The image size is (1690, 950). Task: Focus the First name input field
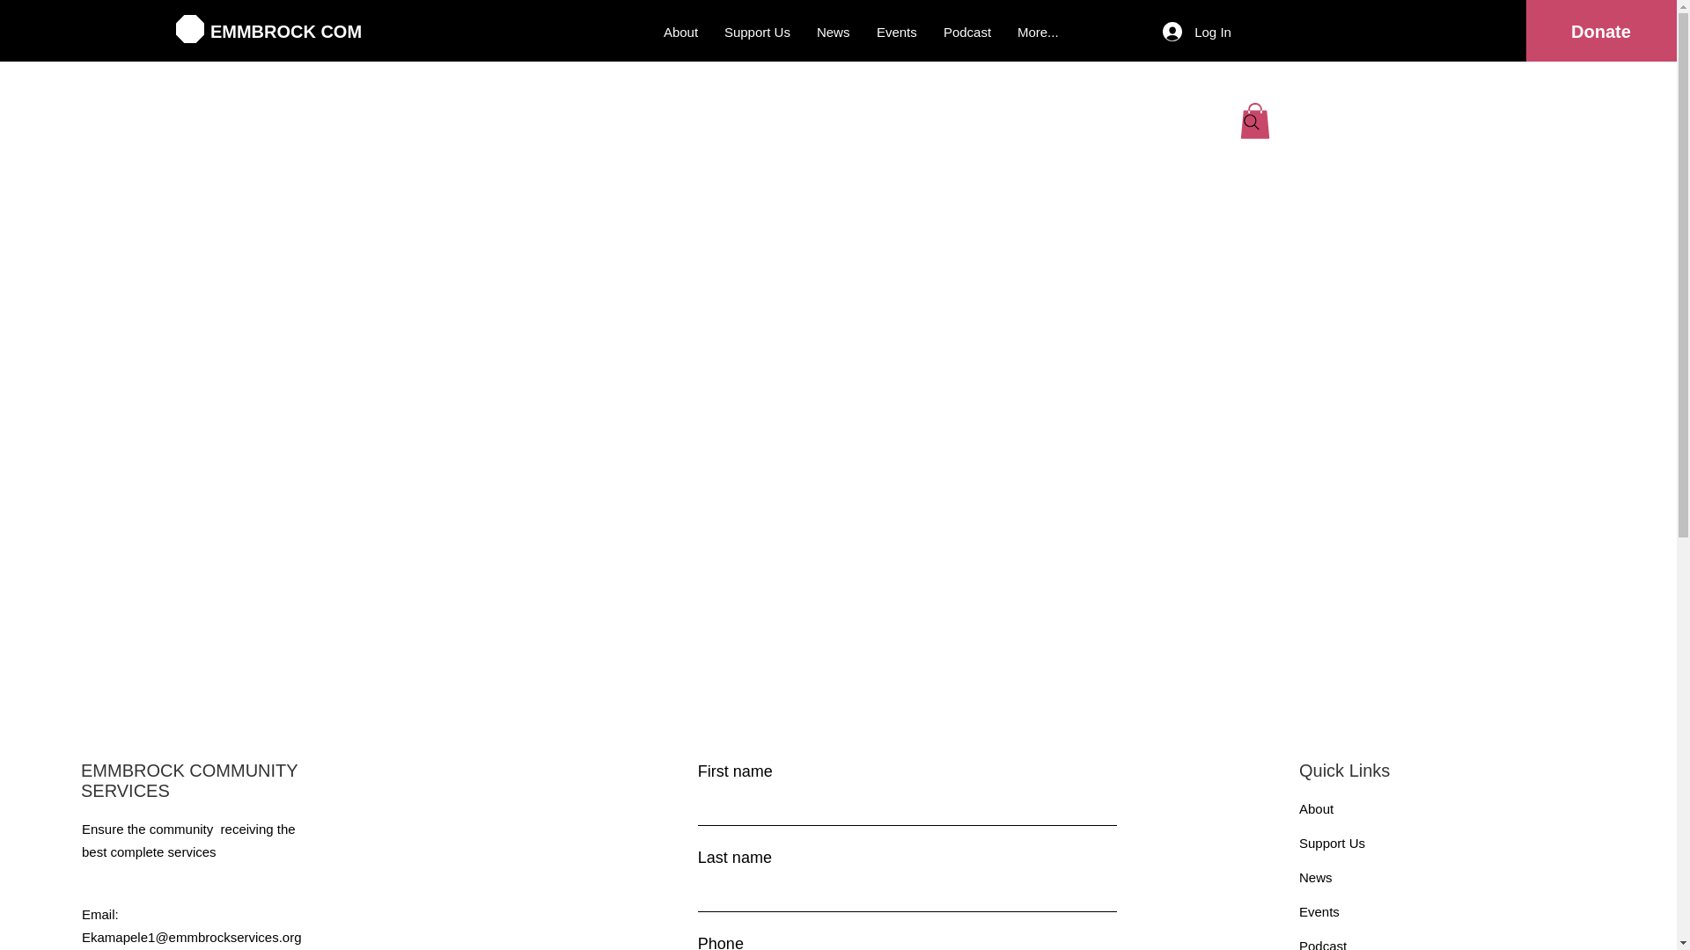907,807
